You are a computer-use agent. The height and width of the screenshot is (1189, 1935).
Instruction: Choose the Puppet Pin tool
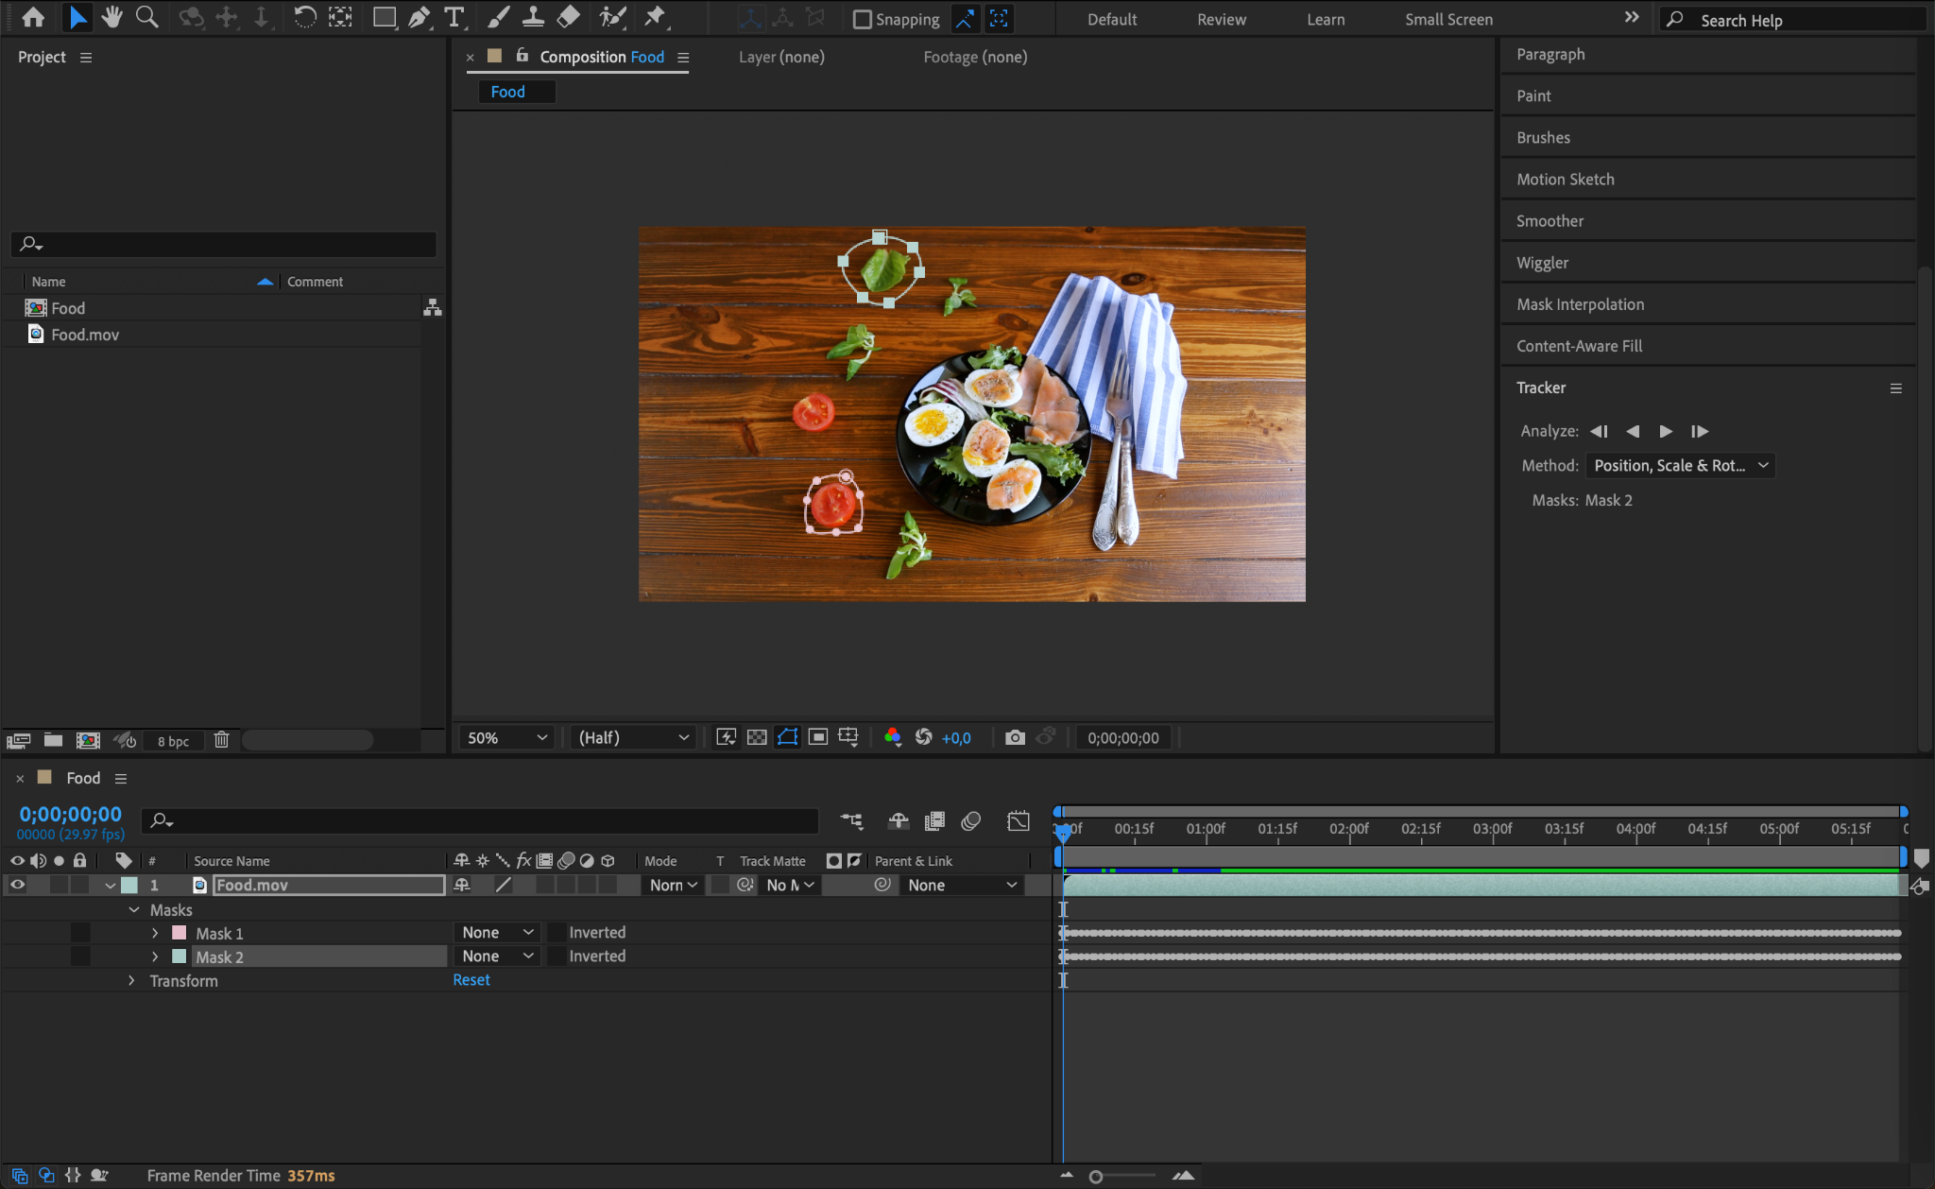pos(655,17)
